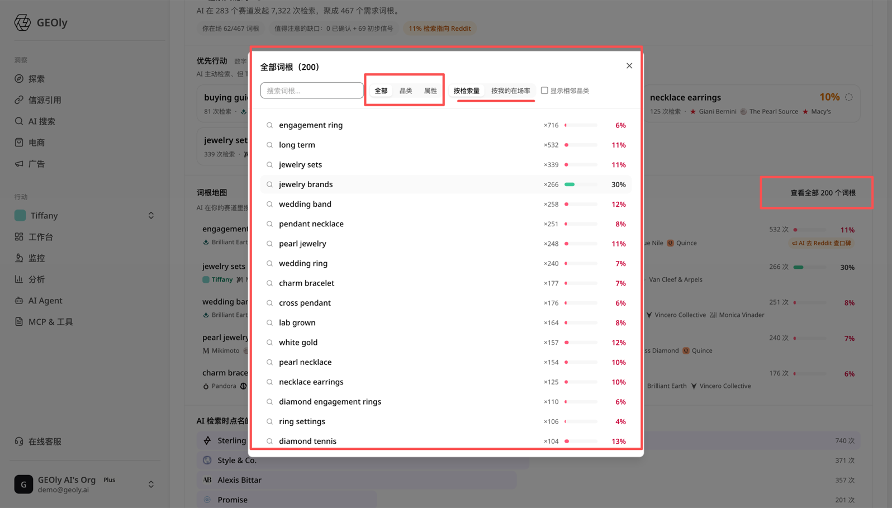Click the Promise brand bar
The image size is (892, 508).
287,500
